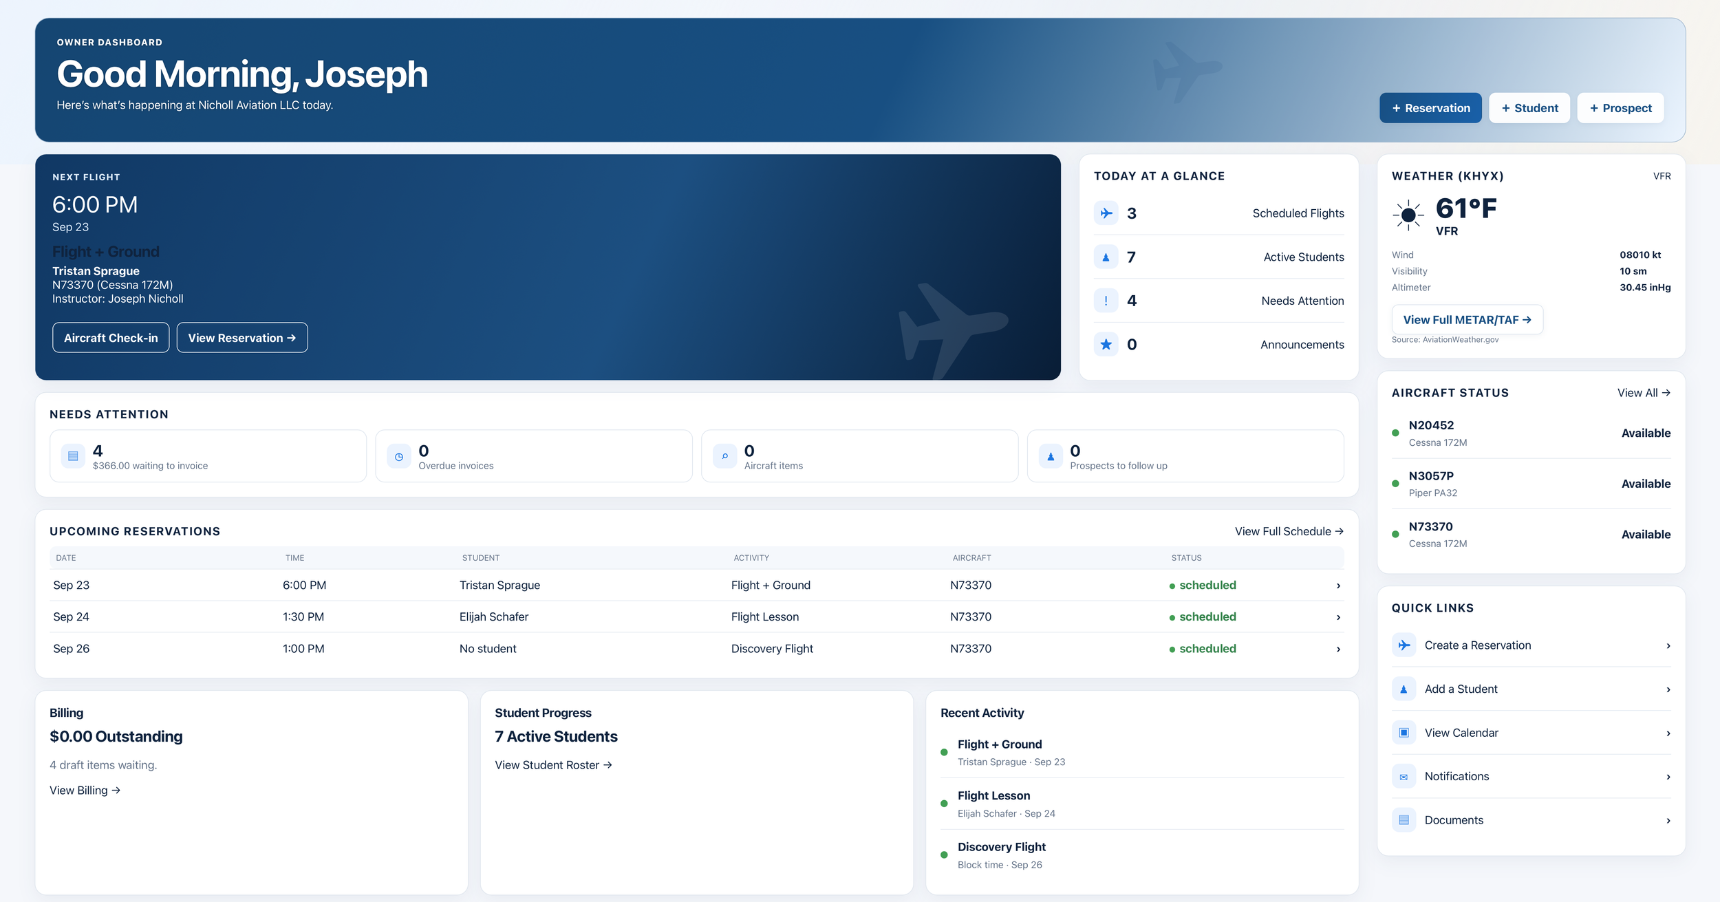Open View Full Schedule link

tap(1289, 531)
